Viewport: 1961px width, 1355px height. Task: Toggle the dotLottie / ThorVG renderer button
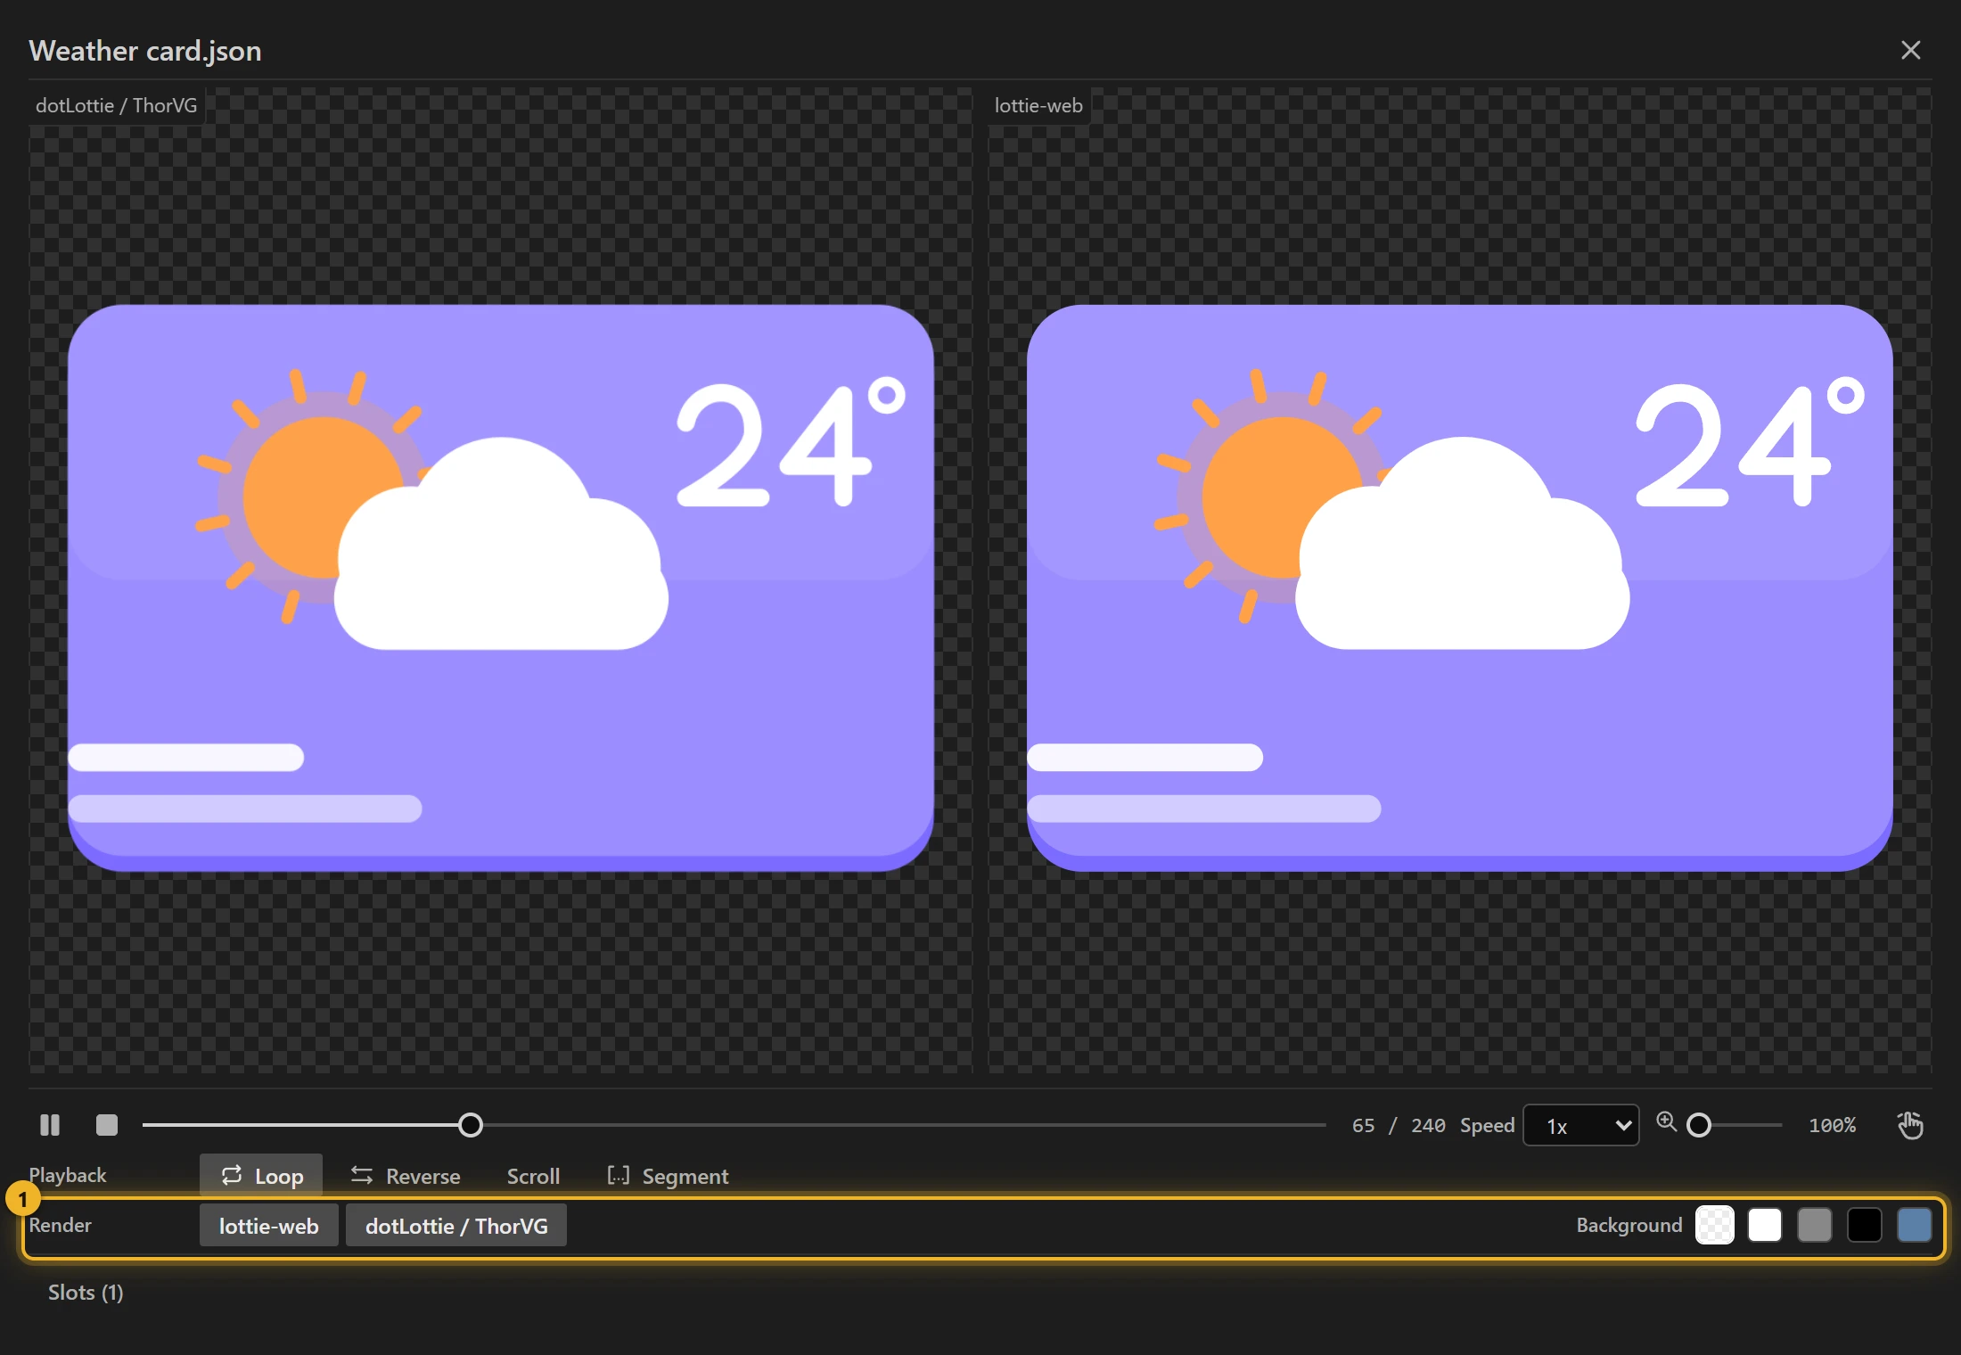pyautogui.click(x=456, y=1225)
